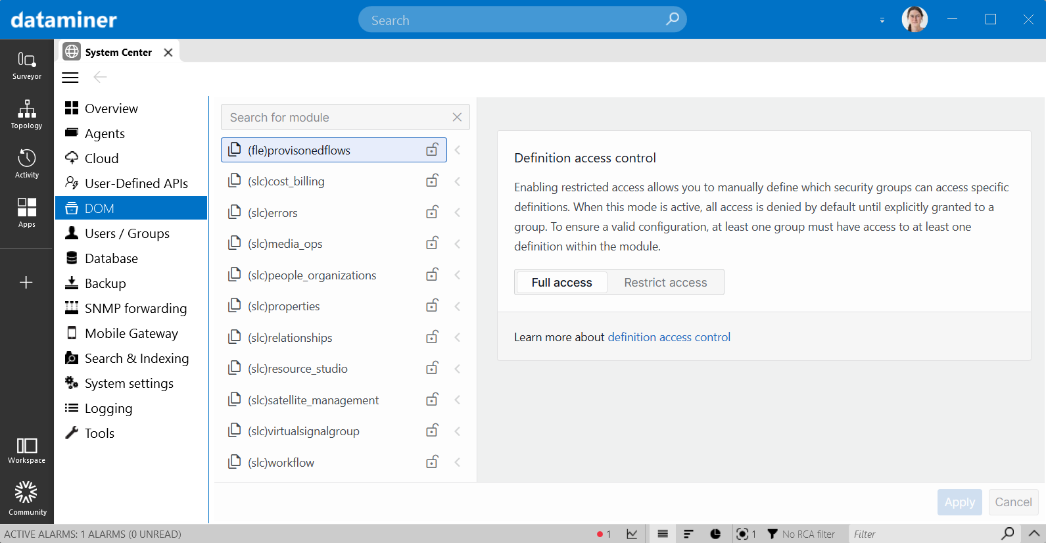Open the Activity history icon
This screenshot has width=1046, height=543.
tap(26, 164)
